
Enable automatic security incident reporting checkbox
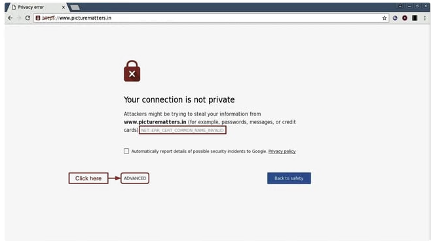tap(126, 152)
